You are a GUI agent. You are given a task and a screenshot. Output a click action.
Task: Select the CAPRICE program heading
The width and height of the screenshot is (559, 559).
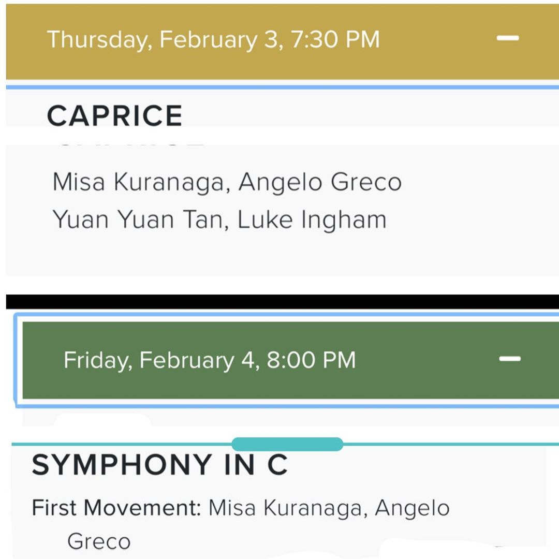(x=114, y=115)
